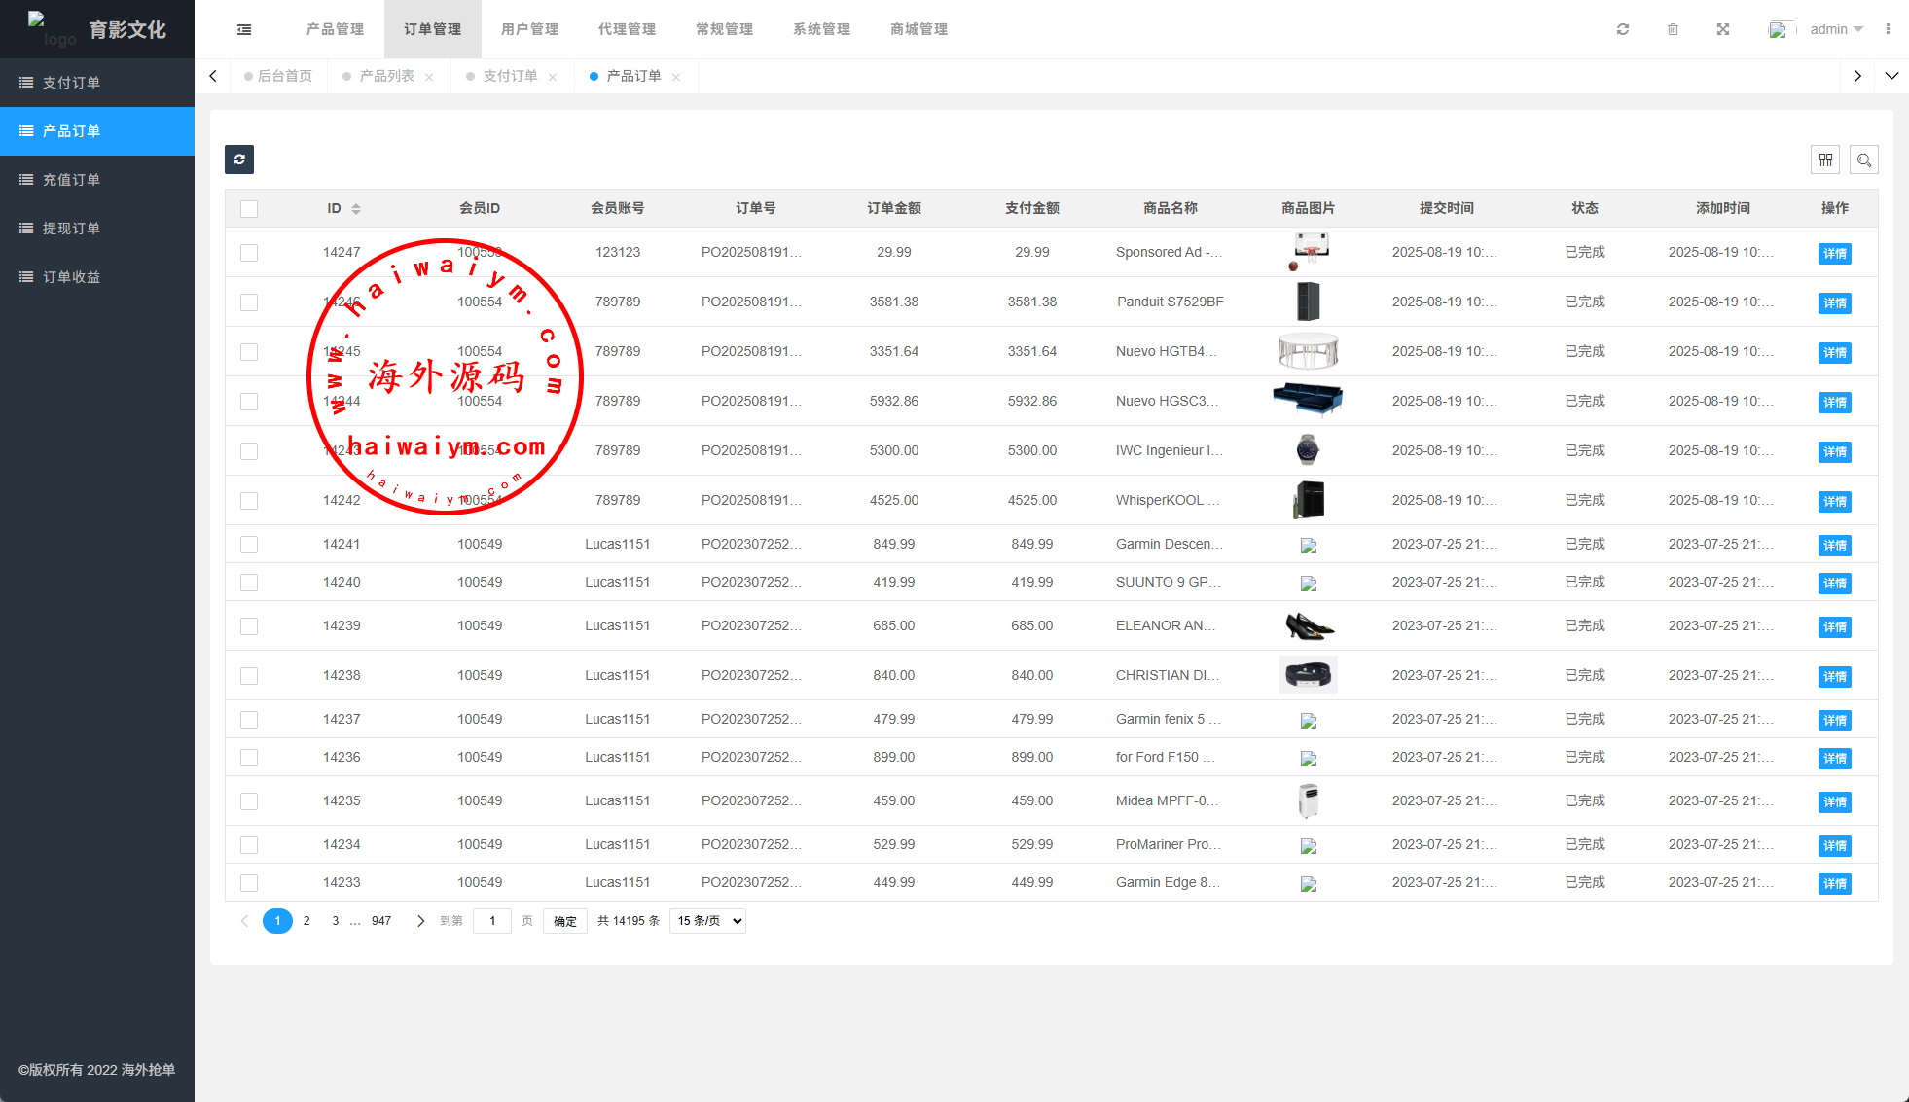The image size is (1909, 1102).
Task: Click 详情 button for order 14246
Action: click(x=1834, y=303)
